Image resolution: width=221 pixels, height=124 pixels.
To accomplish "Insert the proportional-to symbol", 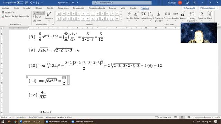I will click(98, 14).
